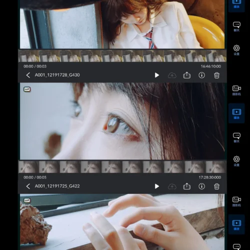
Task: Open camera tab beside the eye close-up clip
Action: coord(236,90)
